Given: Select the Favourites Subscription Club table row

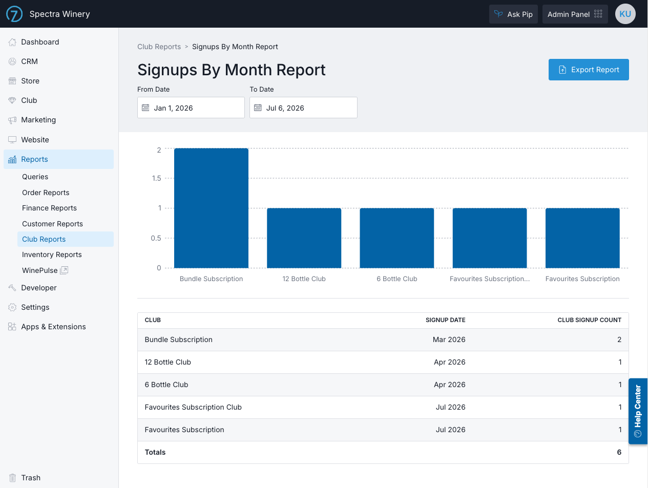Looking at the screenshot, I should (x=383, y=407).
